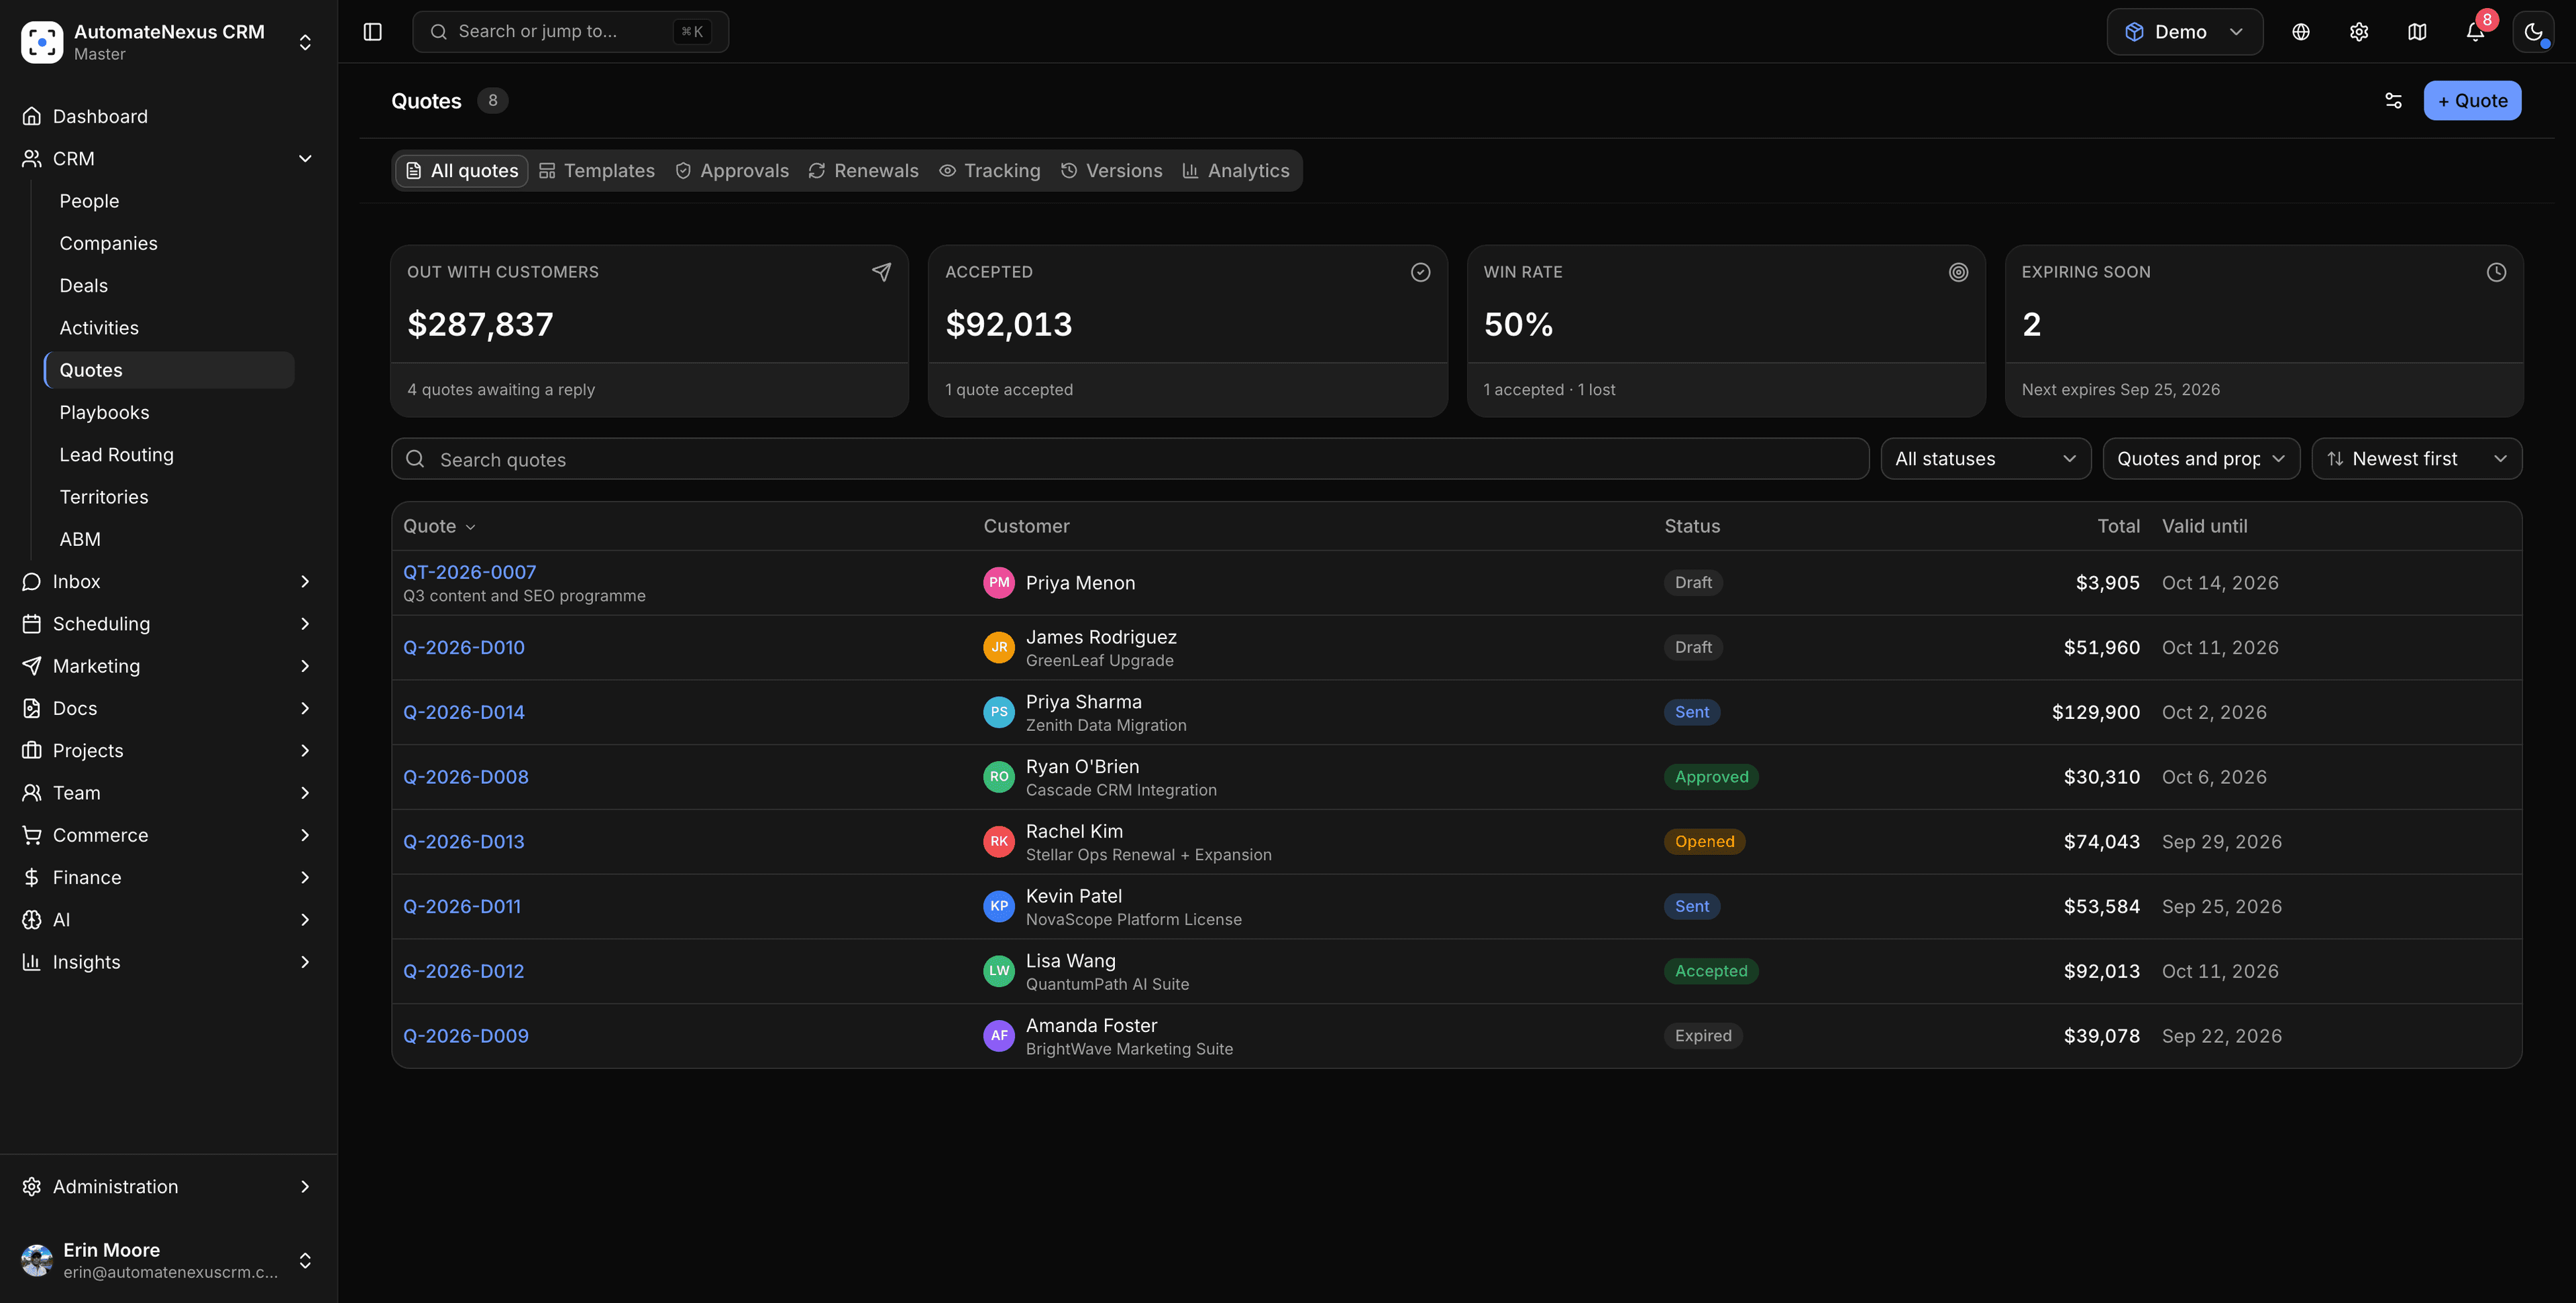Click the Search or jump to box
Viewport: 2576px width, 1303px height.
[570, 32]
